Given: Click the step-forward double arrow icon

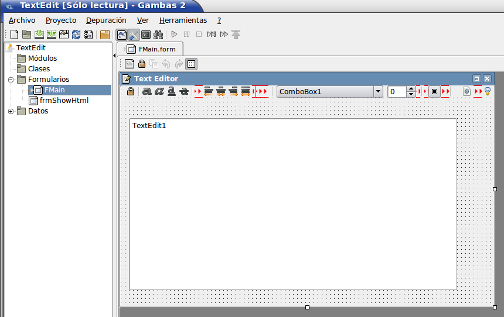Looking at the screenshot, I should coord(224,34).
